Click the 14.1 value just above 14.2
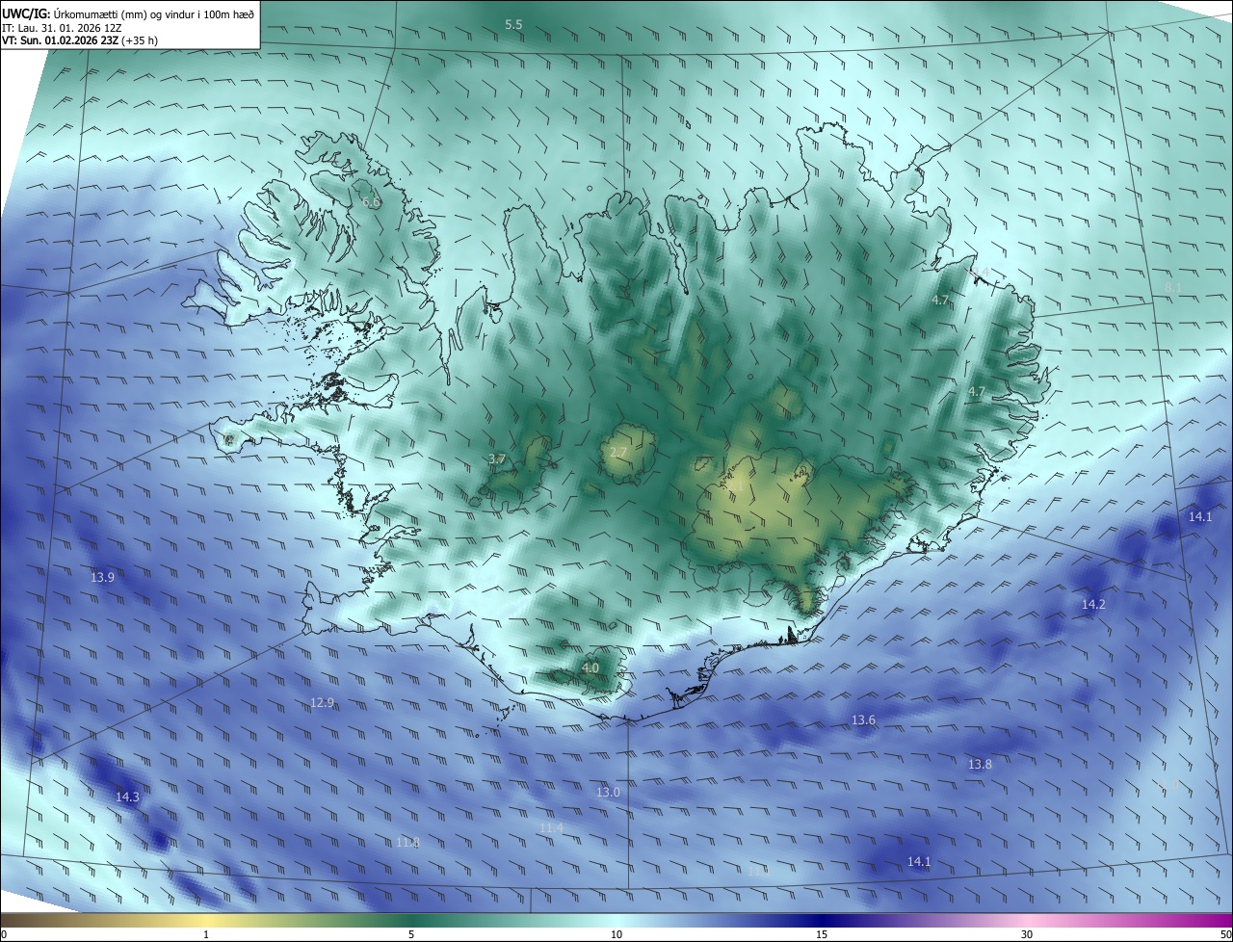Image resolution: width=1233 pixels, height=942 pixels. tap(1200, 517)
